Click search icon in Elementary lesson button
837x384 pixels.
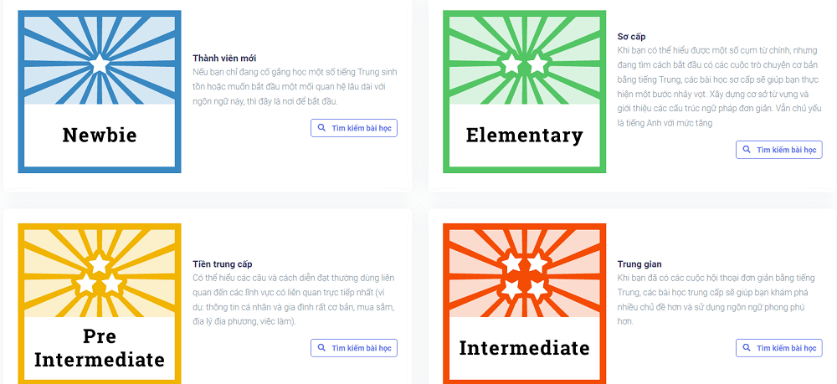tap(747, 150)
